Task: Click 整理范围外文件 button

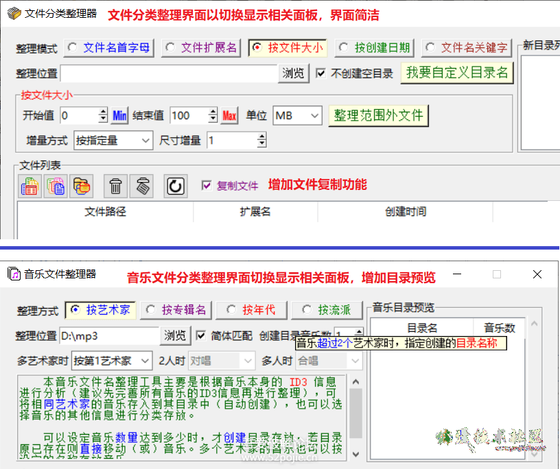Action: [x=378, y=116]
